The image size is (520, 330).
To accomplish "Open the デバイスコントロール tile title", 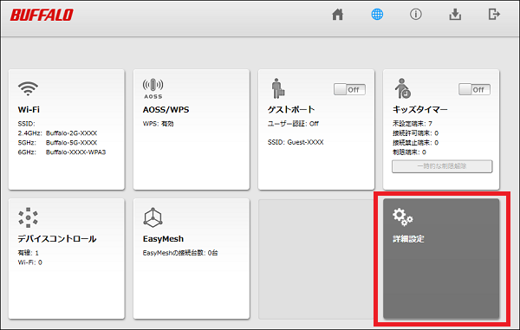I will click(x=57, y=239).
